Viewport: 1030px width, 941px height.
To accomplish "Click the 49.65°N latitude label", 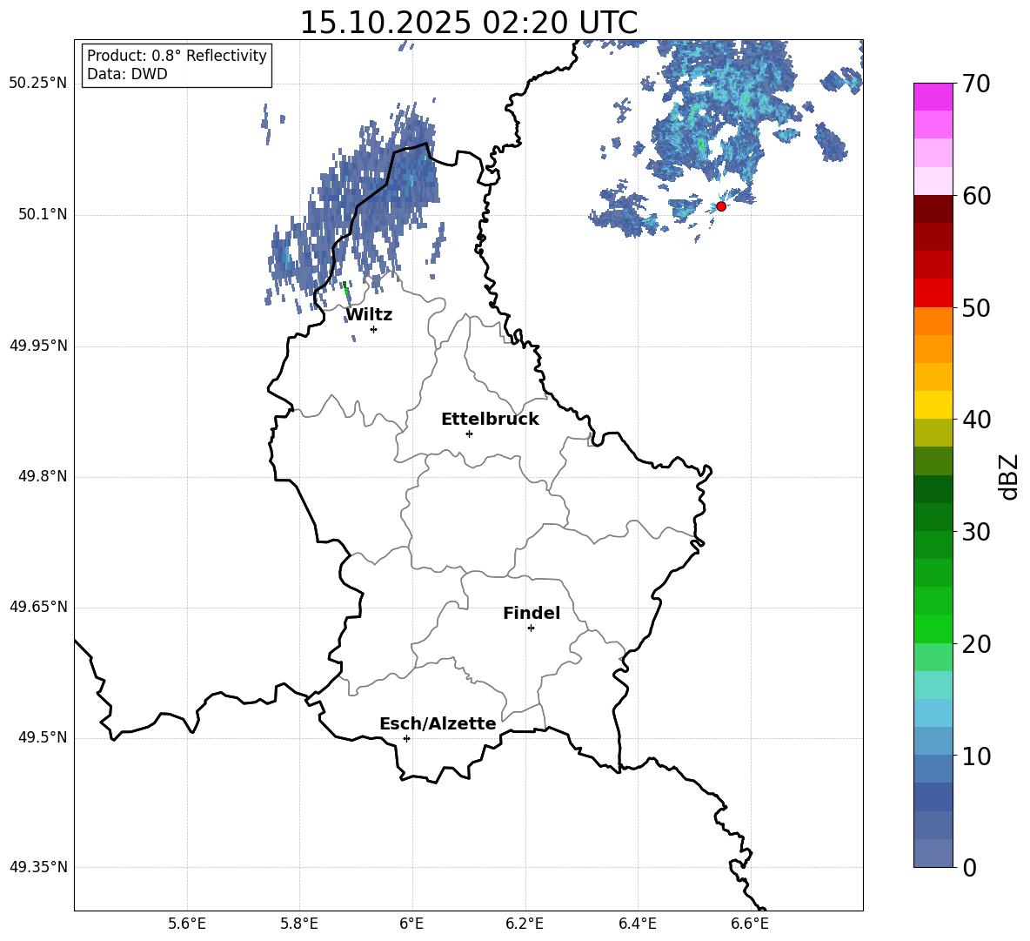I will coord(38,607).
